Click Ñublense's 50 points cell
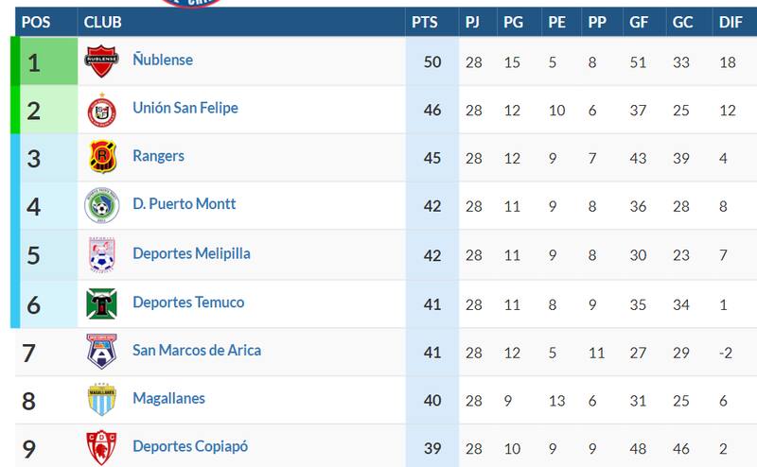Image resolution: width=757 pixels, height=467 pixels. [432, 61]
